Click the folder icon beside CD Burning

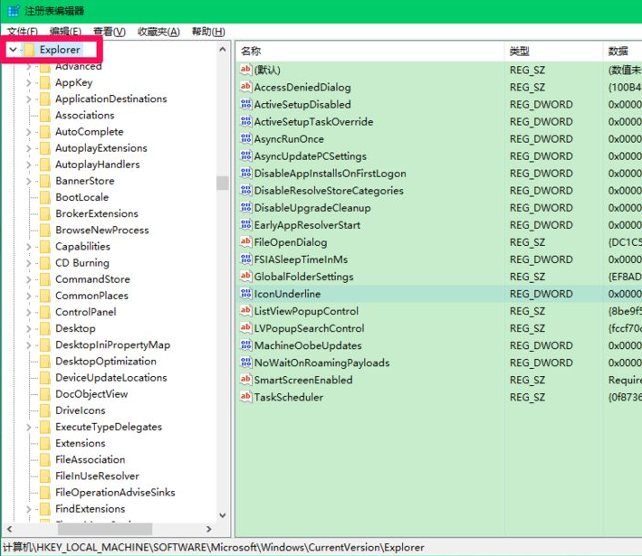coord(43,263)
